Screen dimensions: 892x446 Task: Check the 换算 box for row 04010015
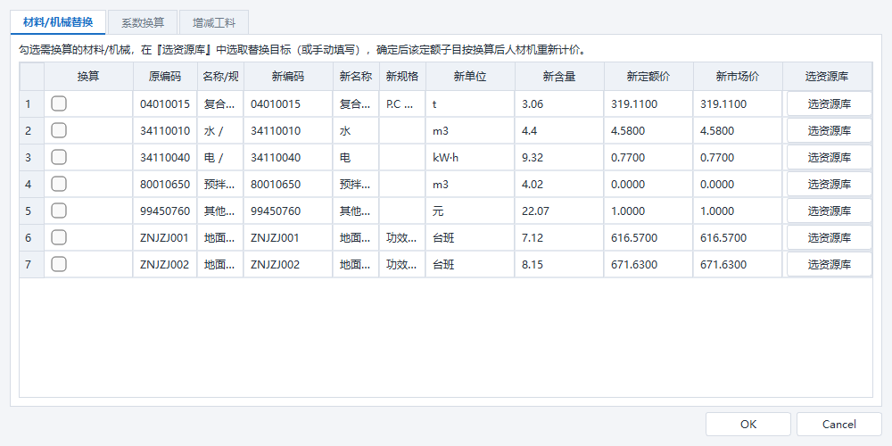point(59,103)
